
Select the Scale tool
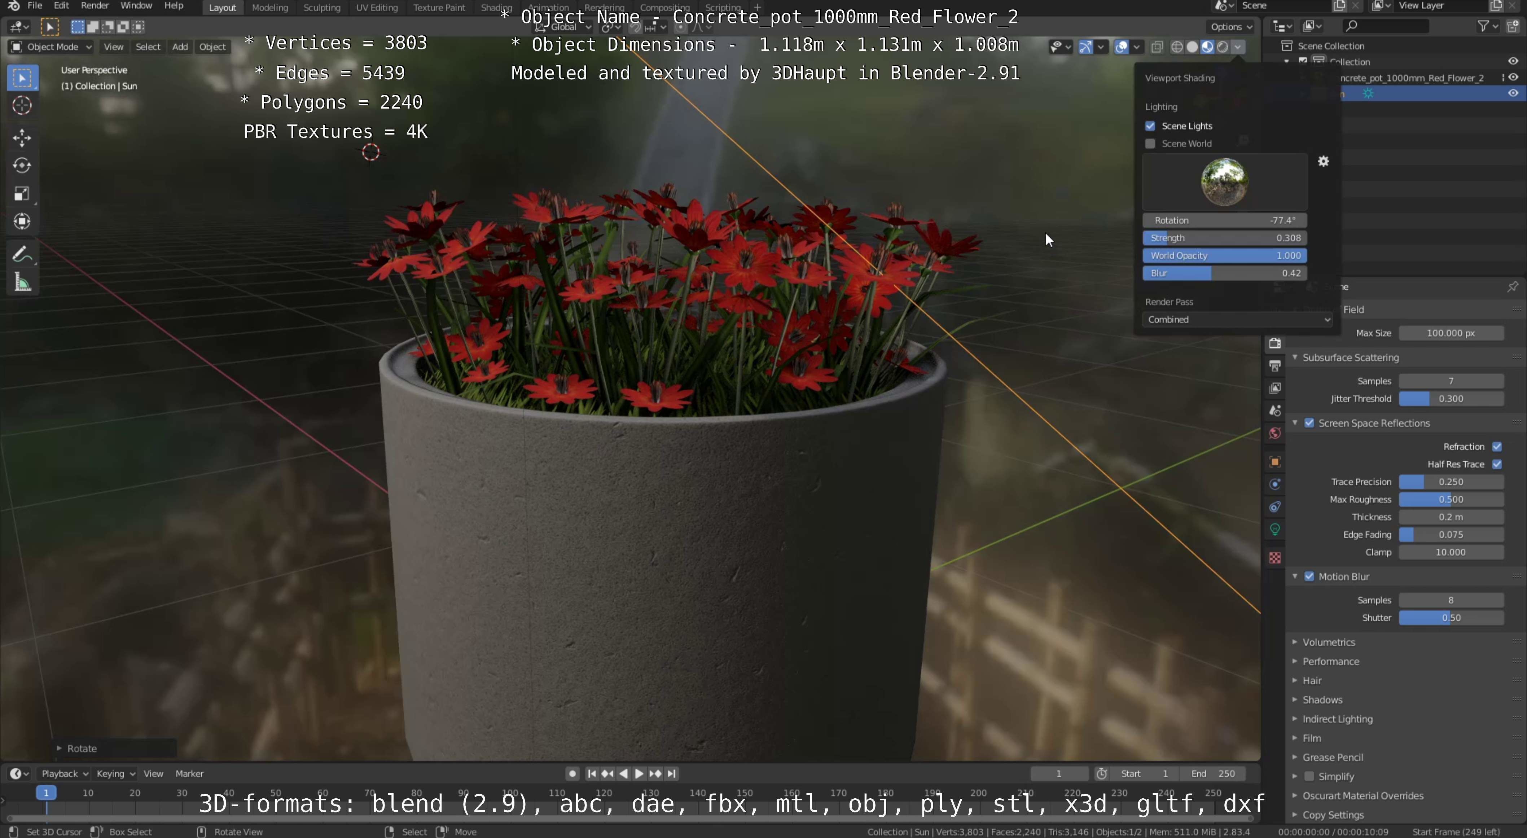coord(22,193)
